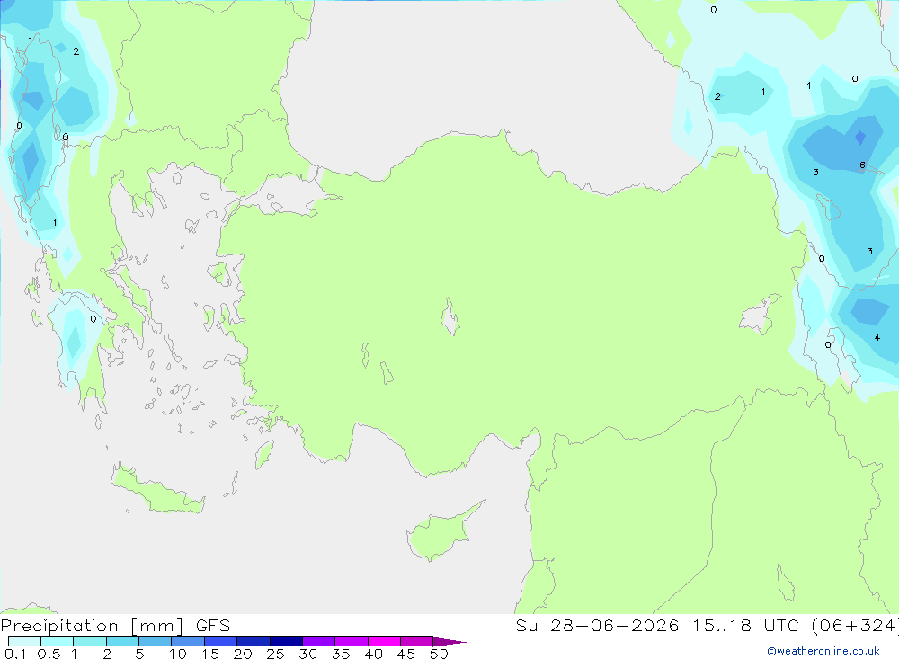The image size is (899, 659).
Task: Click the 40–45 mm magenta legend swatch
Action: click(x=384, y=641)
